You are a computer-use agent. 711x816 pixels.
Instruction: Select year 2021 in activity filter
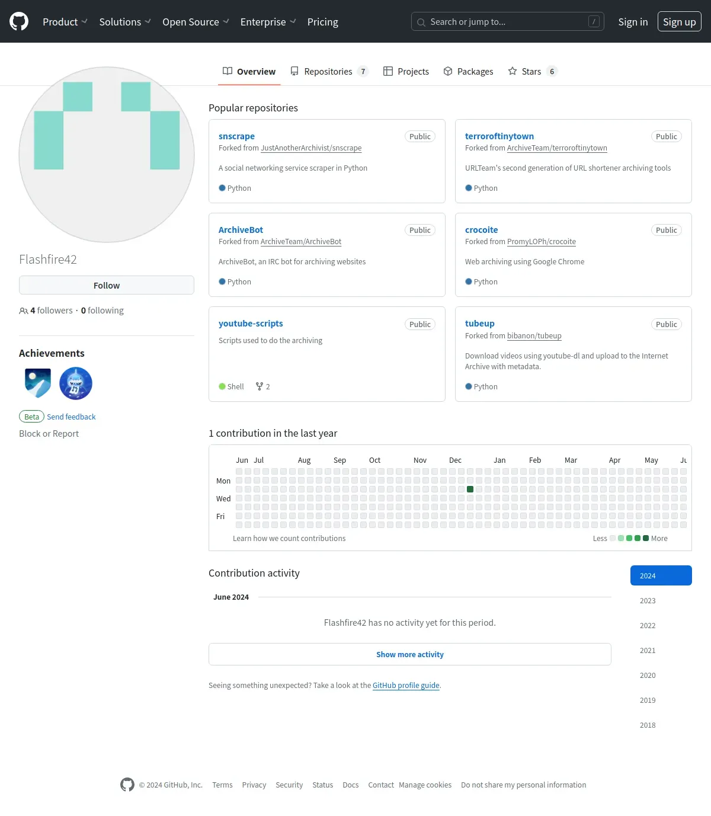pos(661,650)
